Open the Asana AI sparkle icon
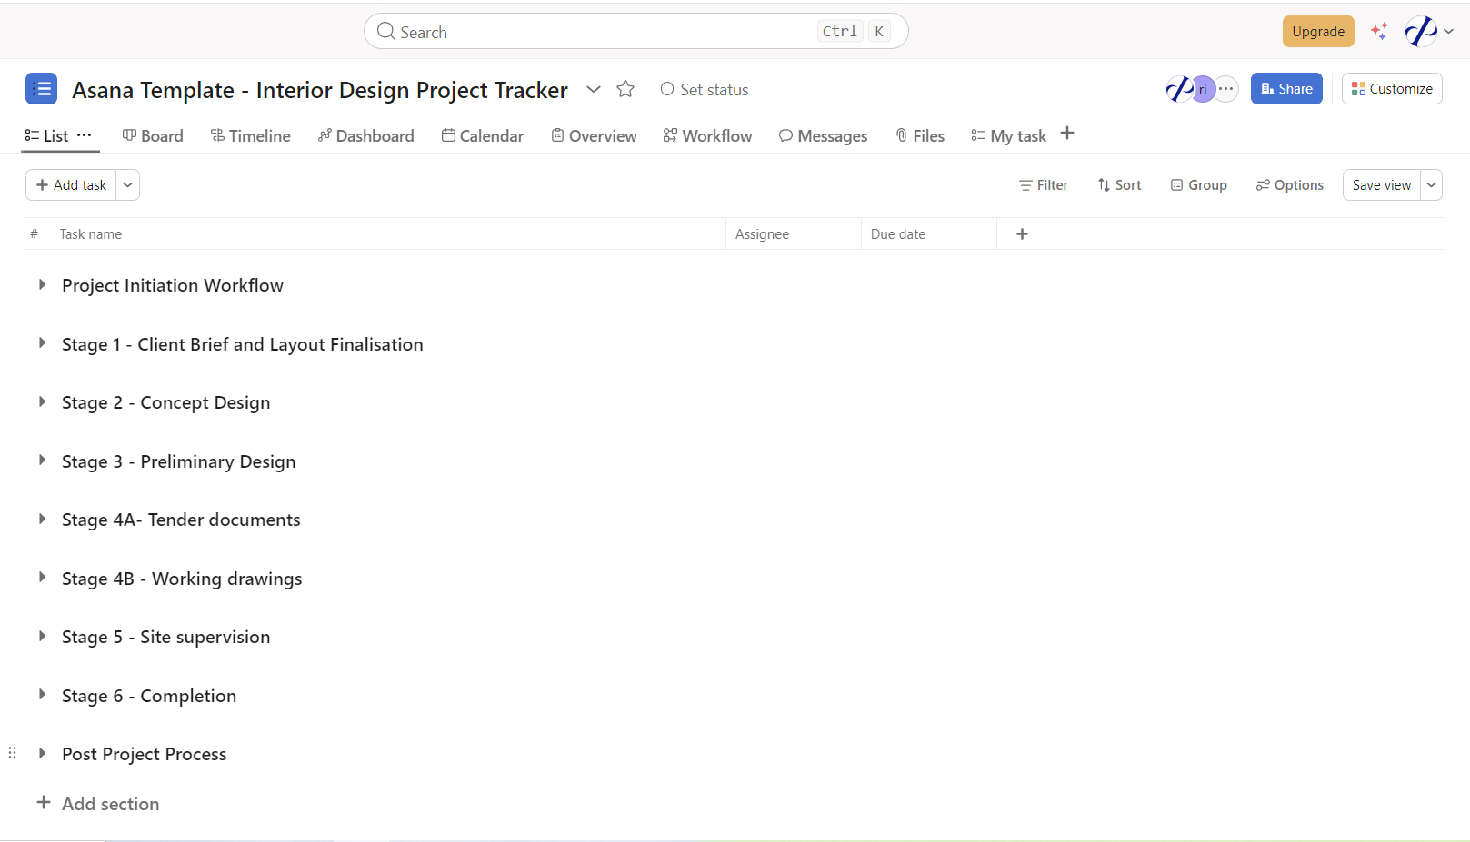The height and width of the screenshot is (842, 1470). [1379, 31]
